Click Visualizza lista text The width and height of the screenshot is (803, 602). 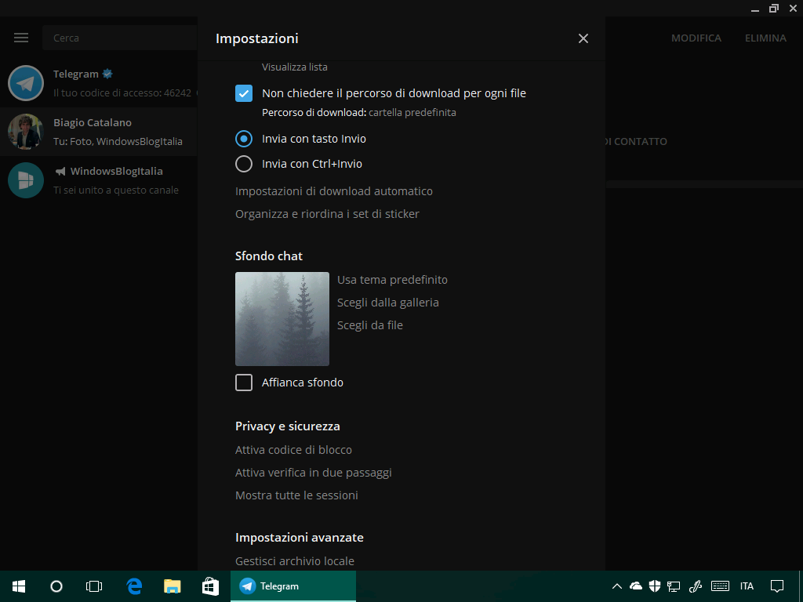(x=295, y=67)
